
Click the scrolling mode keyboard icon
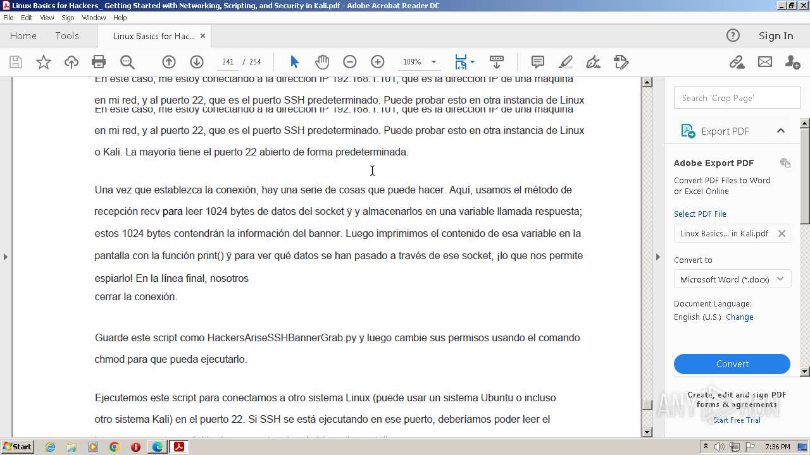[497, 62]
